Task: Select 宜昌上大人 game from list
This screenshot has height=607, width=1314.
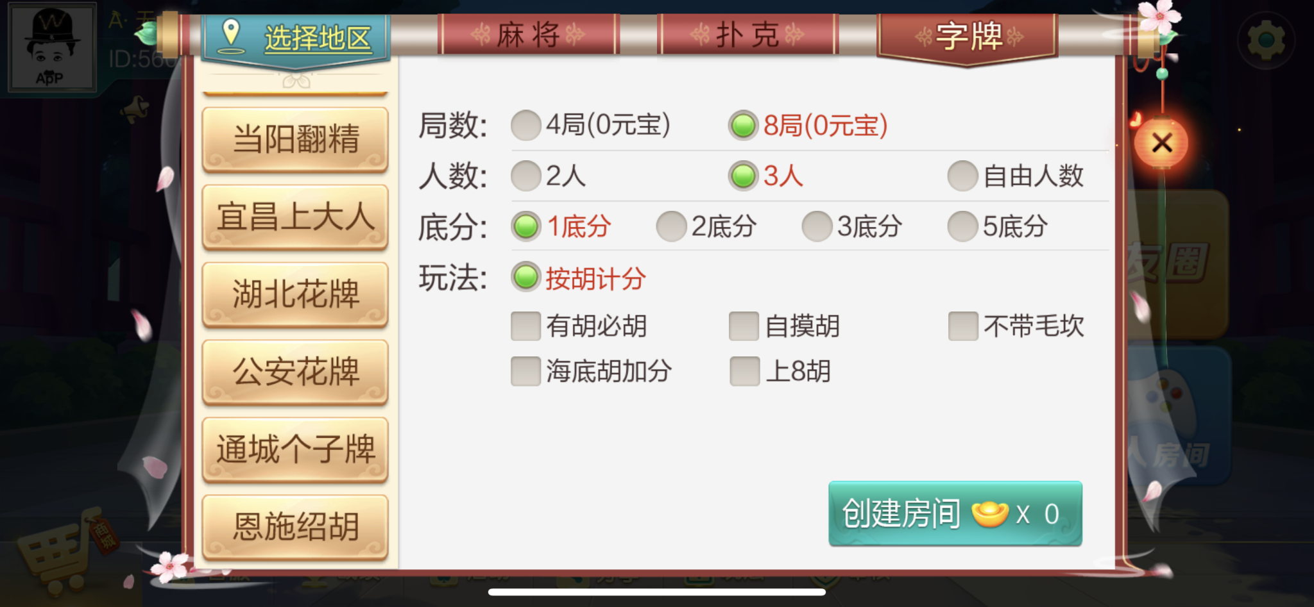Action: click(x=295, y=217)
